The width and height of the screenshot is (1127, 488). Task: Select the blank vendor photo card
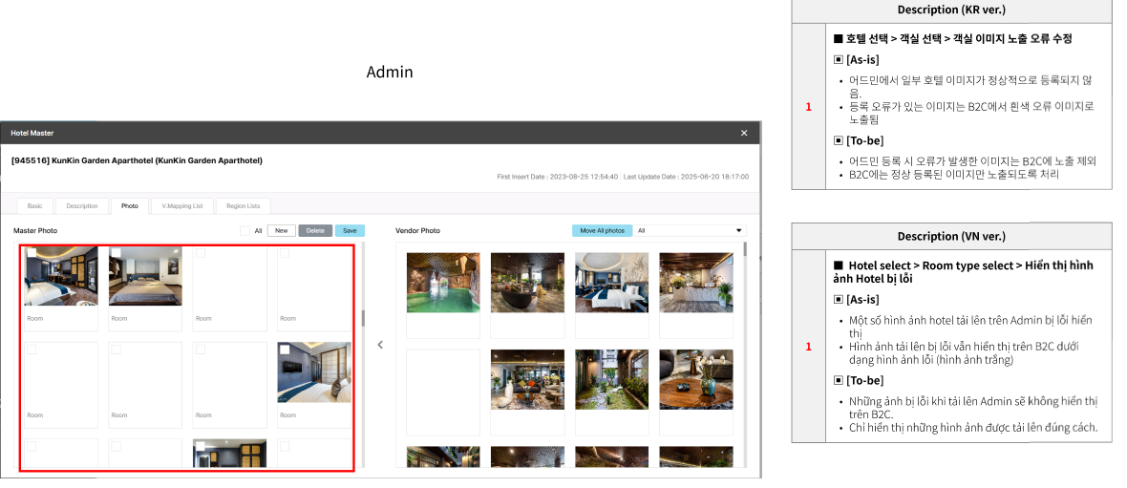(x=443, y=393)
